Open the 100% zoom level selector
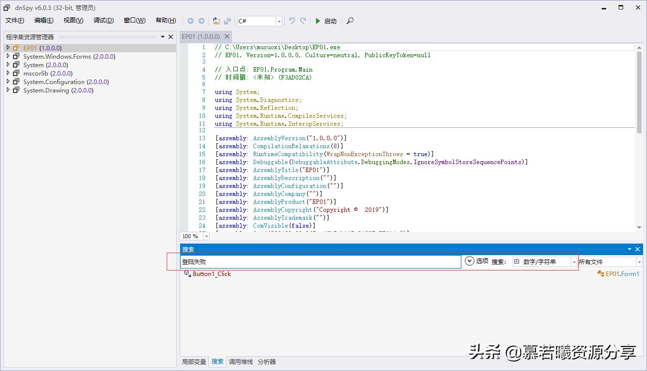 click(x=206, y=236)
